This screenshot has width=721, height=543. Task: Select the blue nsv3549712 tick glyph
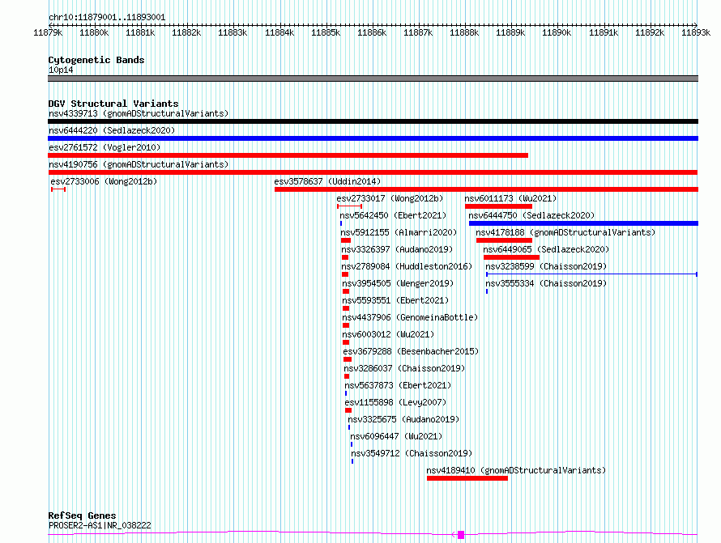352,461
